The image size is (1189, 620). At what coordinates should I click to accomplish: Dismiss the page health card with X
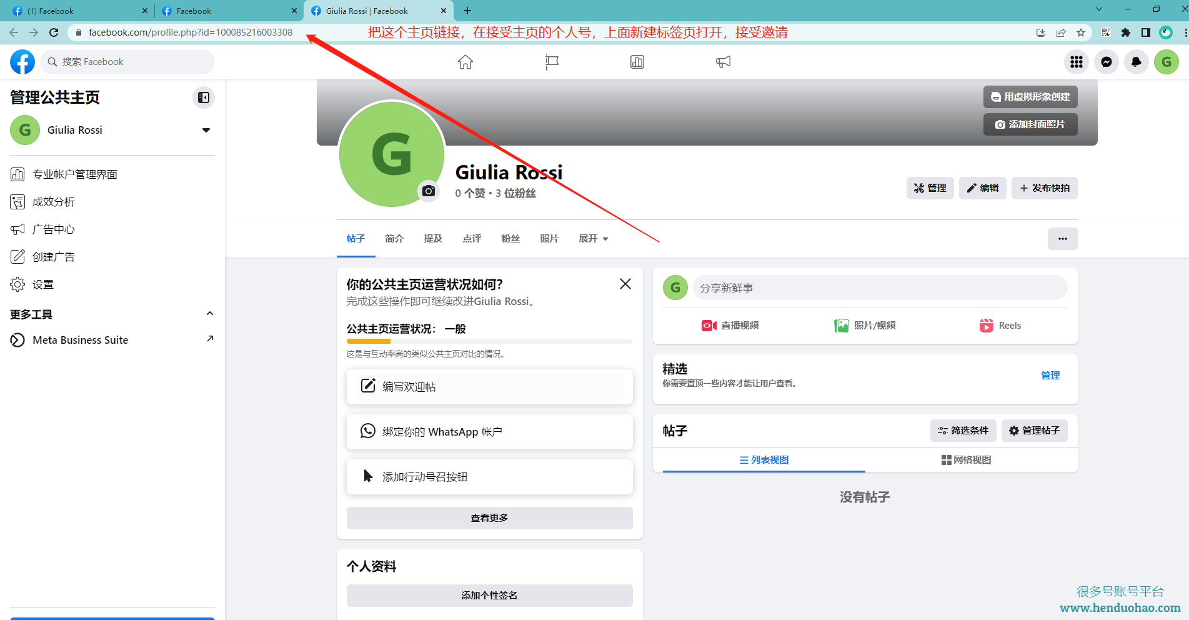(x=625, y=284)
